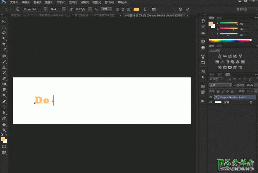Open the layer filter type dropdown

click(216, 79)
